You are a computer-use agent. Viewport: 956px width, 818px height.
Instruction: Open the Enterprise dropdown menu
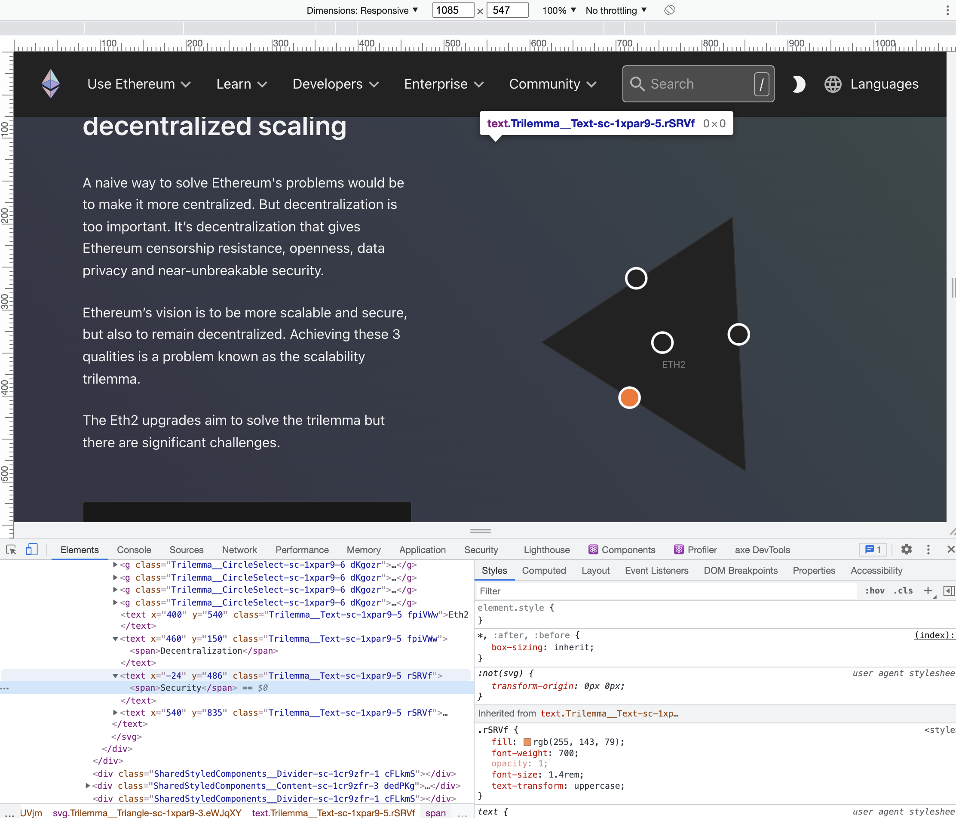tap(444, 84)
